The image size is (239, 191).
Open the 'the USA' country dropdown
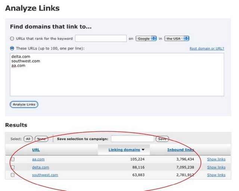177,38
